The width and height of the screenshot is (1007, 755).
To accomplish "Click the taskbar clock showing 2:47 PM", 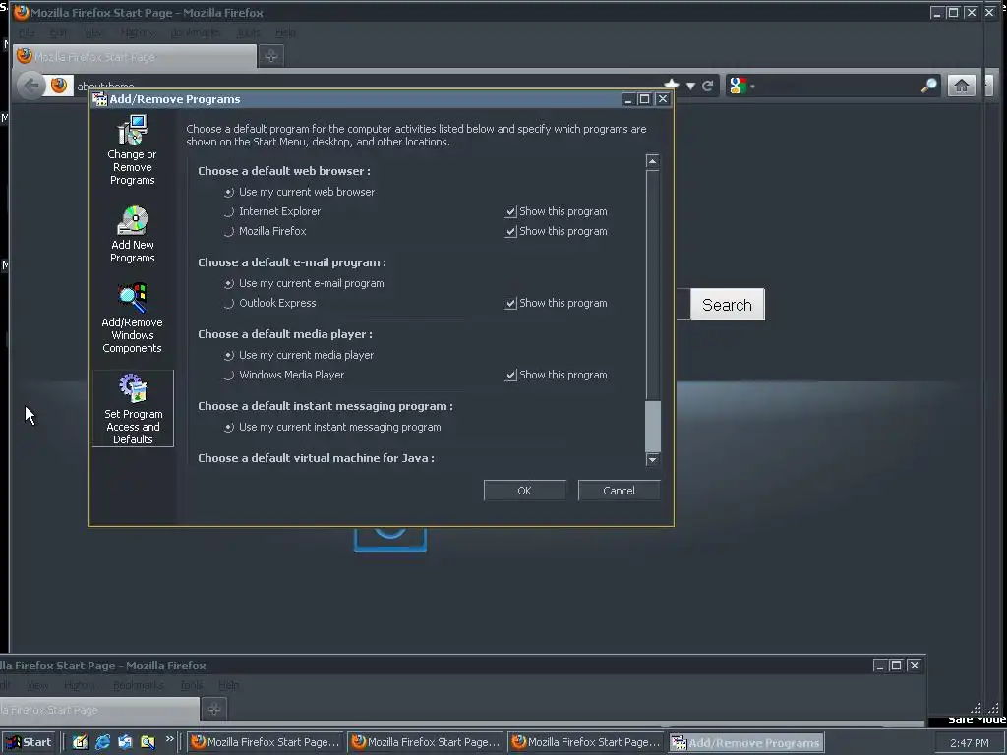I will pos(969,743).
